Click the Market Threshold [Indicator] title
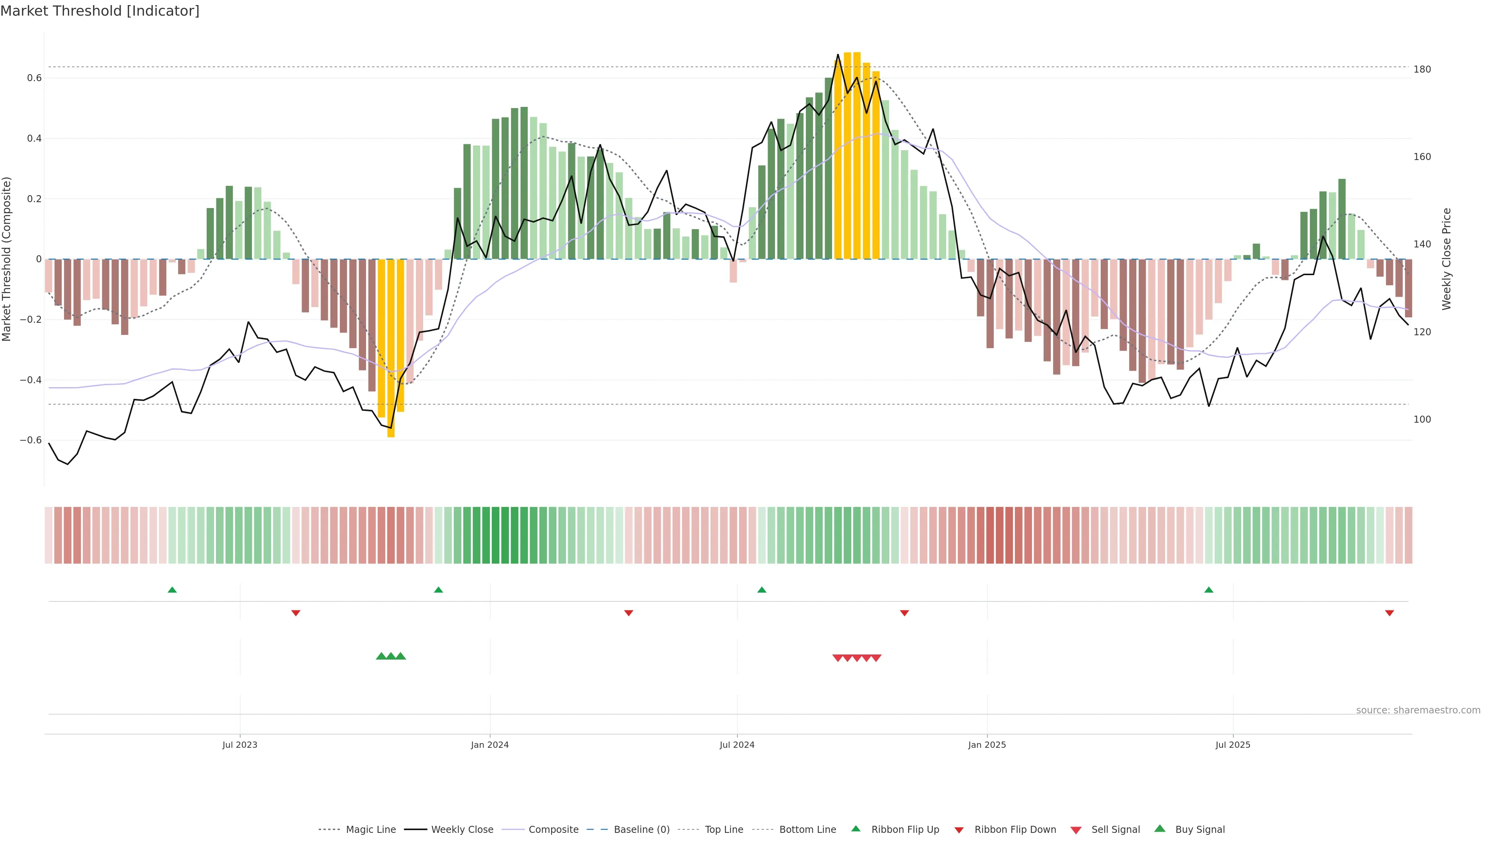The height and width of the screenshot is (843, 1500). (100, 11)
